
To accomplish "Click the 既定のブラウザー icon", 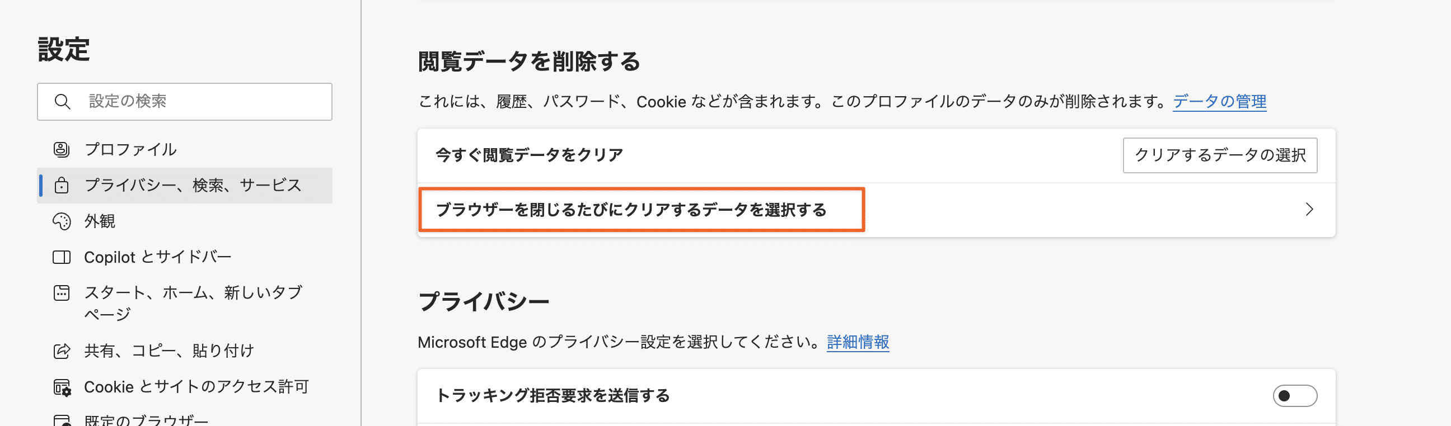I will pos(62,419).
